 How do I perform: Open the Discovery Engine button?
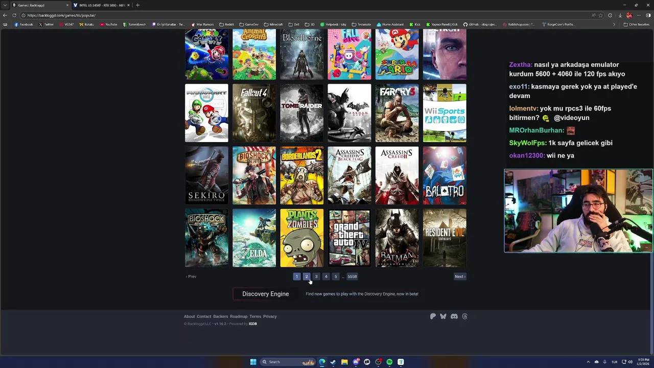click(x=266, y=294)
